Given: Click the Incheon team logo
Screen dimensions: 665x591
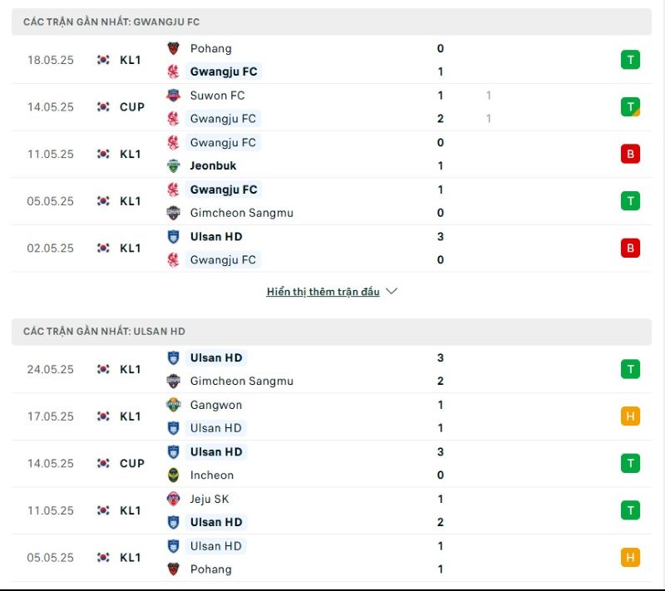Looking at the screenshot, I should 173,475.
